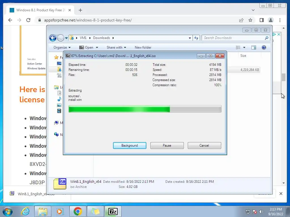The width and height of the screenshot is (290, 217).
Task: Close the Windows 8.1 Product Key tab
Action: [70, 10]
